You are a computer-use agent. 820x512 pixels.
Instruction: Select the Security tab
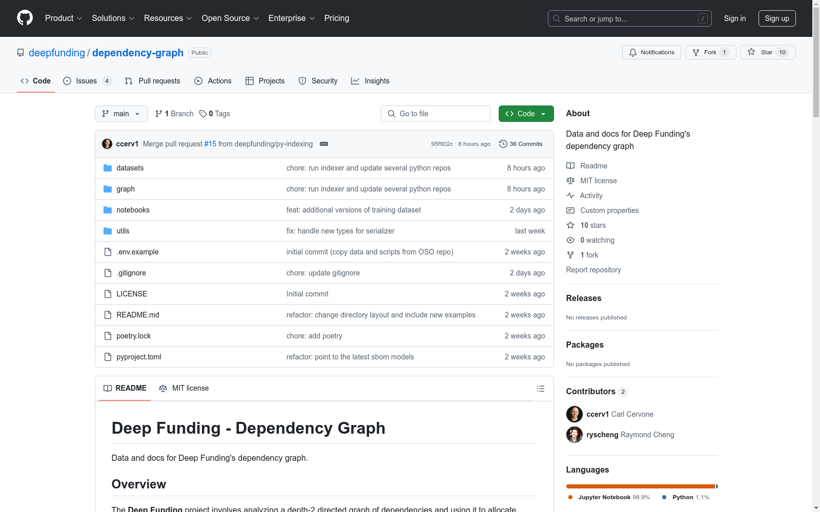(318, 81)
